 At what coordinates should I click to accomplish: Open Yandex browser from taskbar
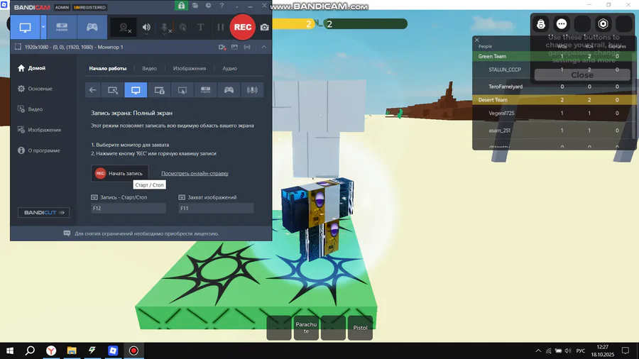click(51, 350)
